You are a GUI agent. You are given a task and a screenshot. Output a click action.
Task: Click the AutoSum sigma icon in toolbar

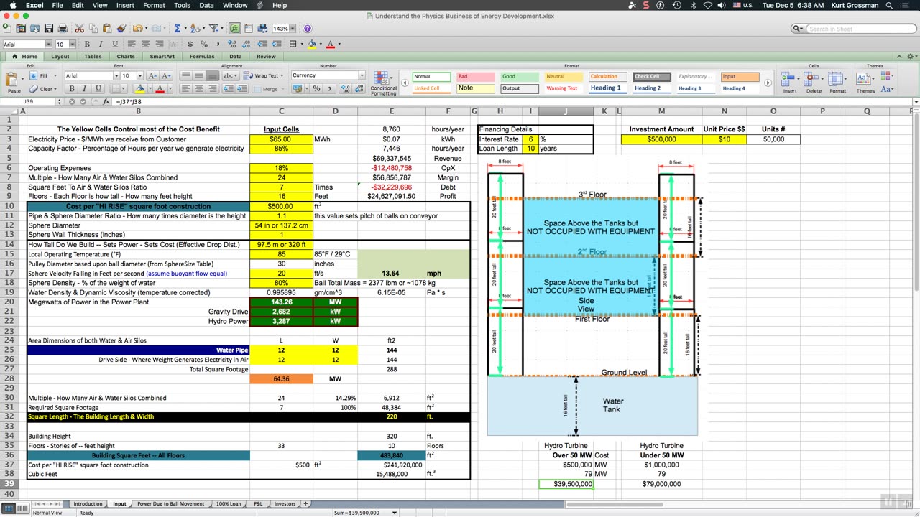click(x=177, y=29)
